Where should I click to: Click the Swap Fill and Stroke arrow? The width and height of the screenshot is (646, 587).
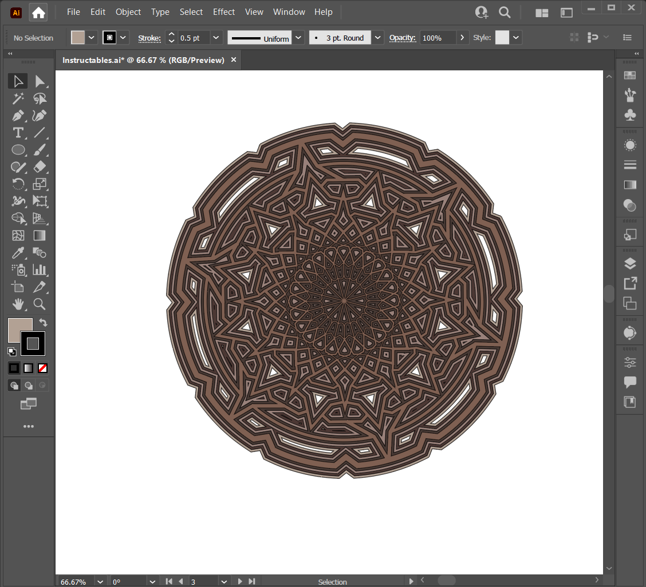44,323
